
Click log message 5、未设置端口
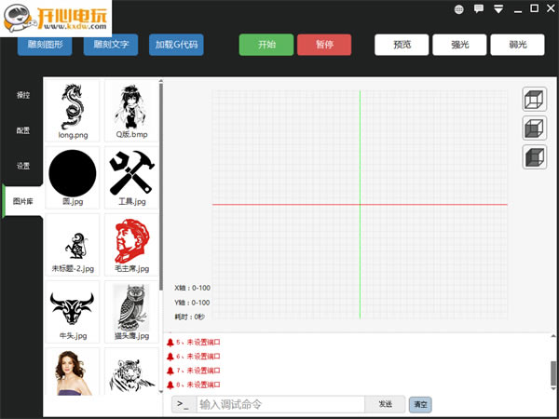(x=198, y=343)
